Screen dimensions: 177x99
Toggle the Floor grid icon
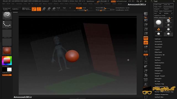(x=146, y=43)
